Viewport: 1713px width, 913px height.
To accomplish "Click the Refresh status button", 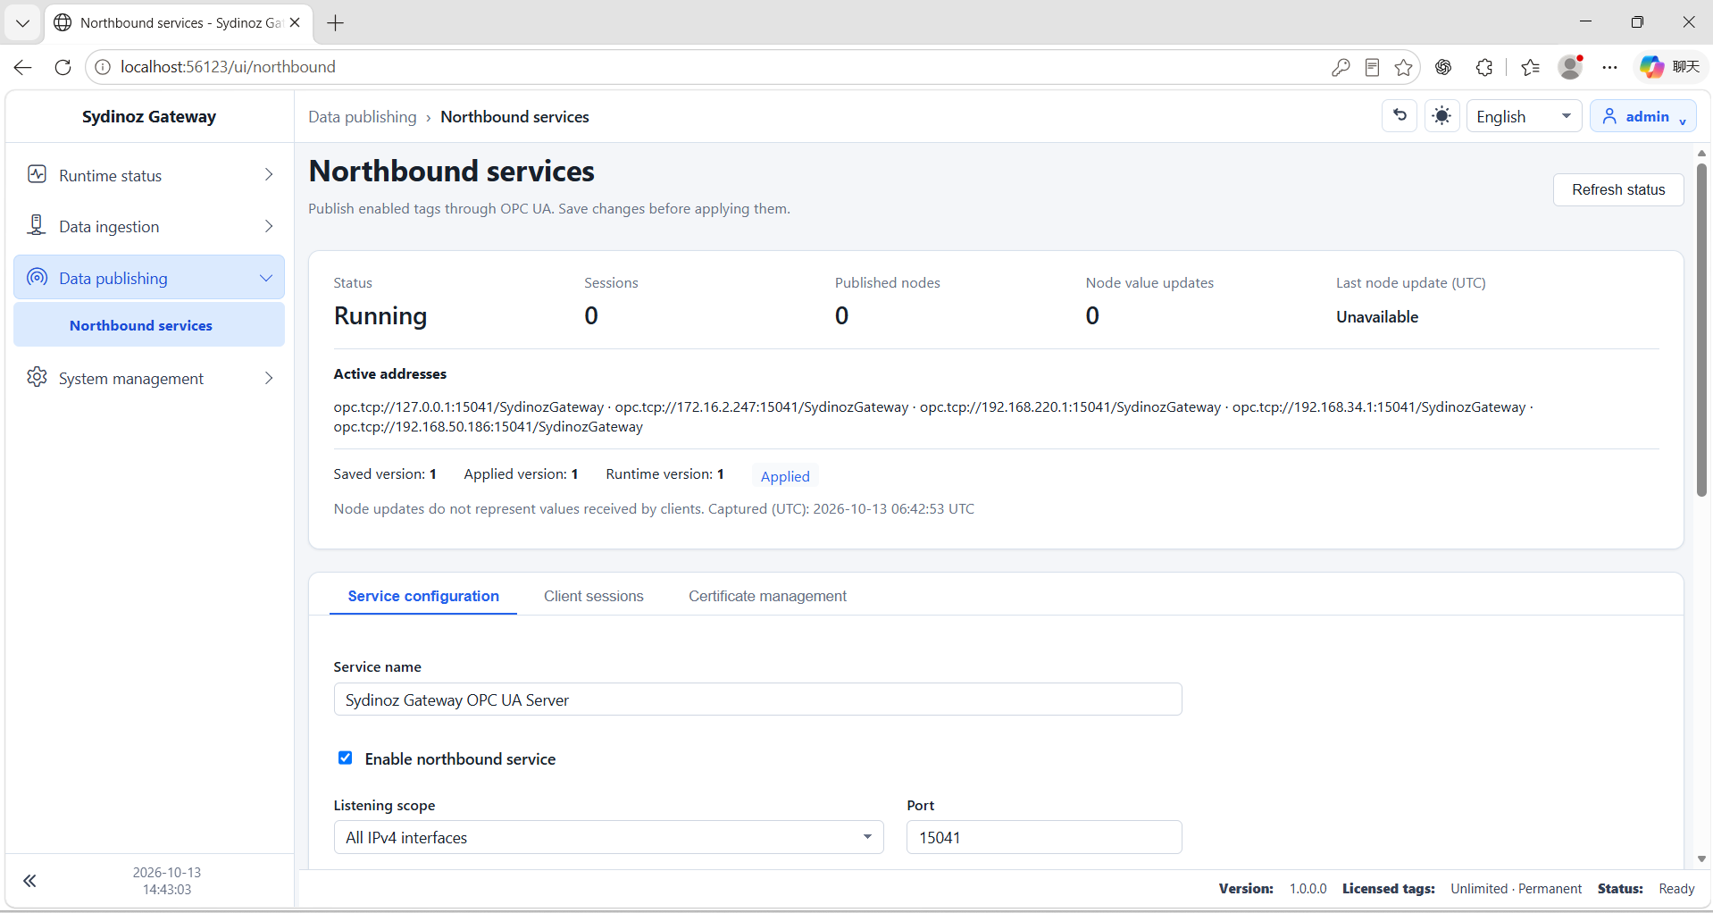I will point(1617,189).
